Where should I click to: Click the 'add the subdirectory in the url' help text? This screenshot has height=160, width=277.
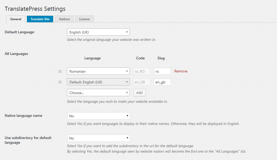[130, 146]
